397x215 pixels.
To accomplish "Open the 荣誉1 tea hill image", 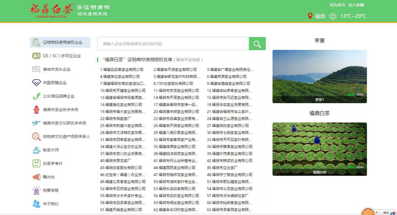I will pyautogui.click(x=319, y=76).
